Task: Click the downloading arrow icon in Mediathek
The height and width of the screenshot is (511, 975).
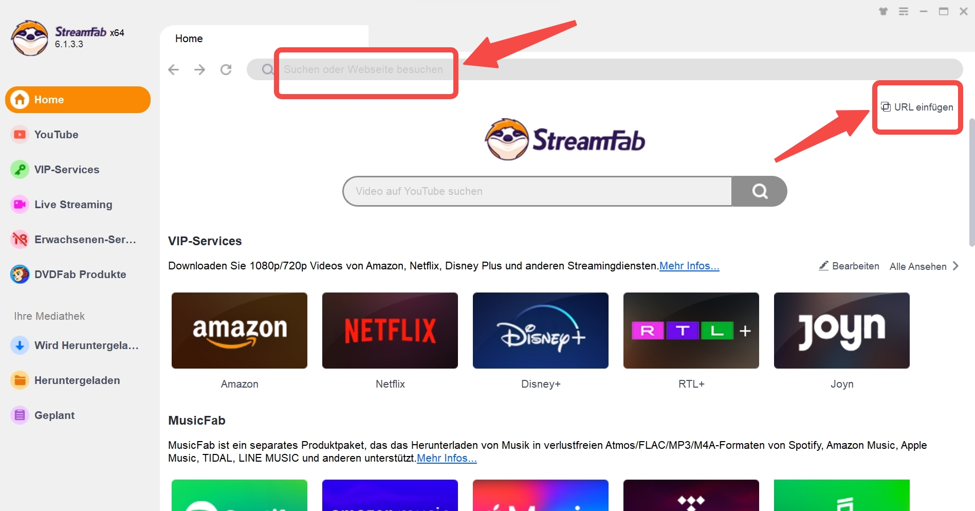Action: click(20, 345)
